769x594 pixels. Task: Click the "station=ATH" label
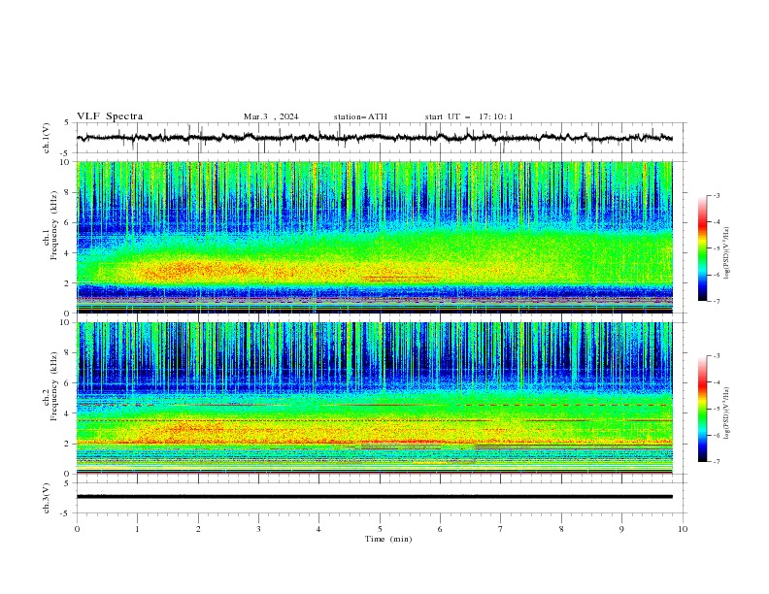point(360,116)
